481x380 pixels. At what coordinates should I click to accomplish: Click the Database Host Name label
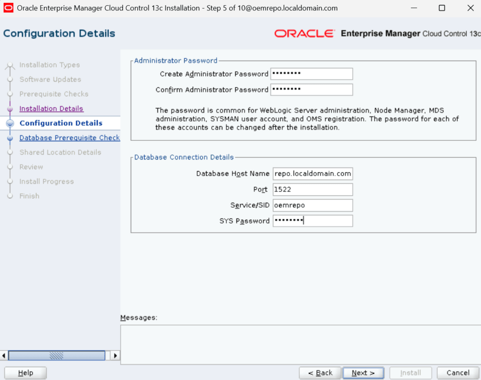coord(233,174)
